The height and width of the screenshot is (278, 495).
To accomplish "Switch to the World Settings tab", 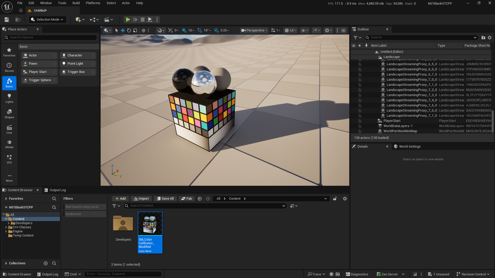I will [x=408, y=147].
